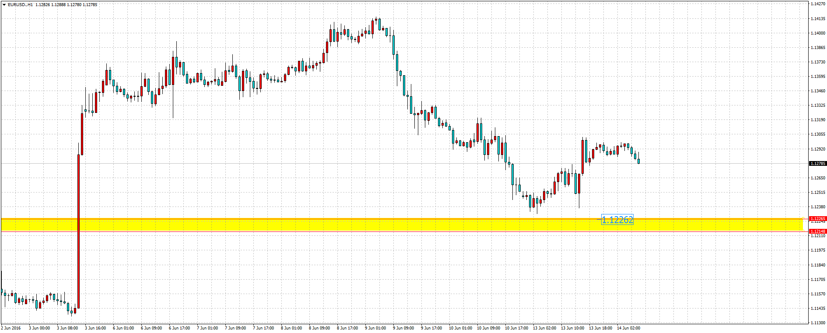
Task: Click the 14 Jun 02:00 time label
Action: click(628, 328)
